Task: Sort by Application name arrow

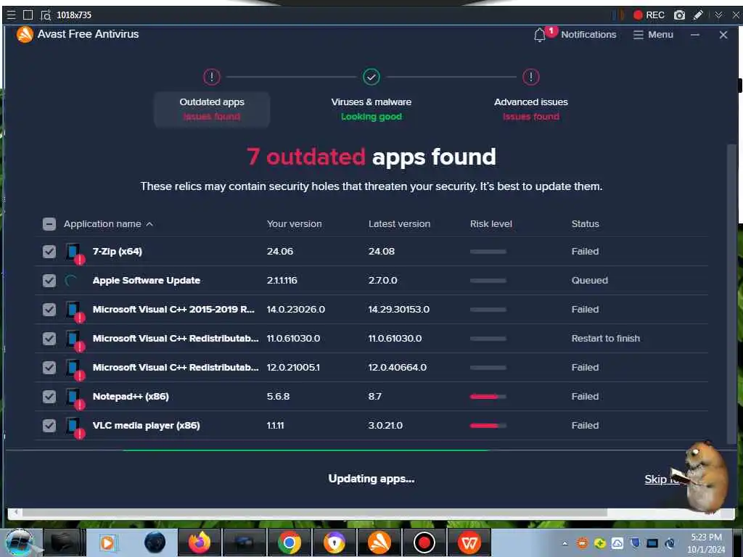Action: (149, 224)
